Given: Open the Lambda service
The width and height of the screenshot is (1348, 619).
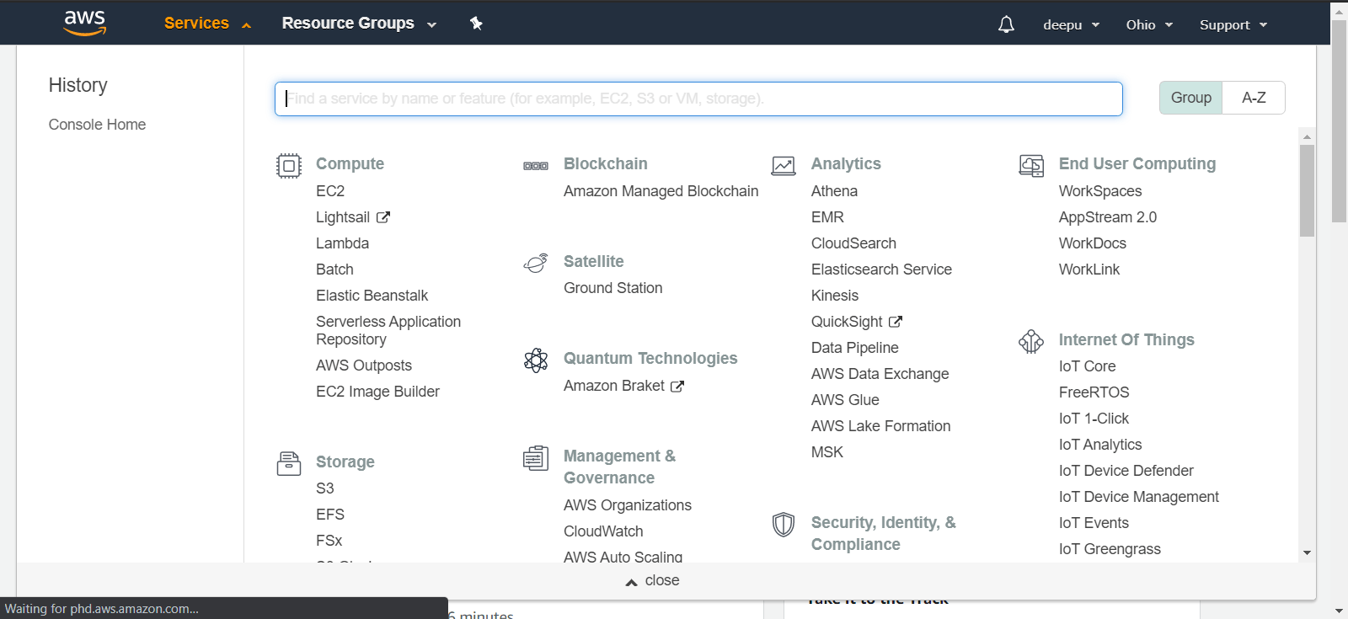Looking at the screenshot, I should 342,243.
